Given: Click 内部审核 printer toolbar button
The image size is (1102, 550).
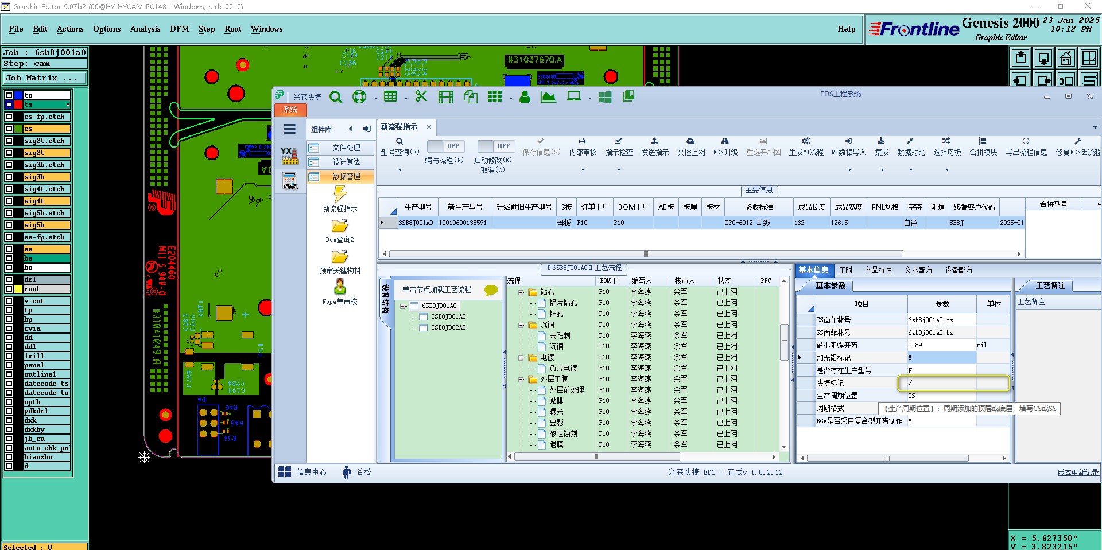Looking at the screenshot, I should 583,147.
